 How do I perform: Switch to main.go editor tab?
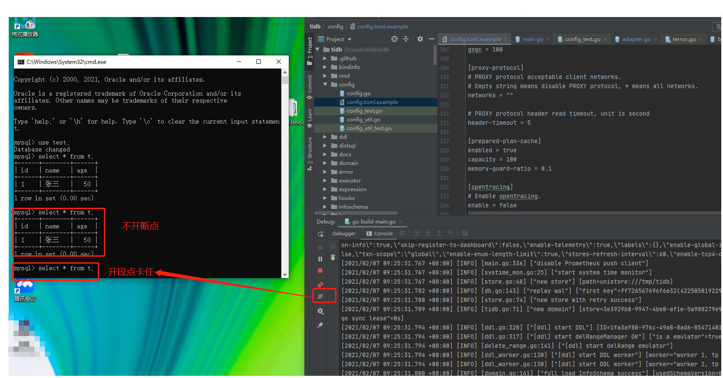click(x=533, y=39)
